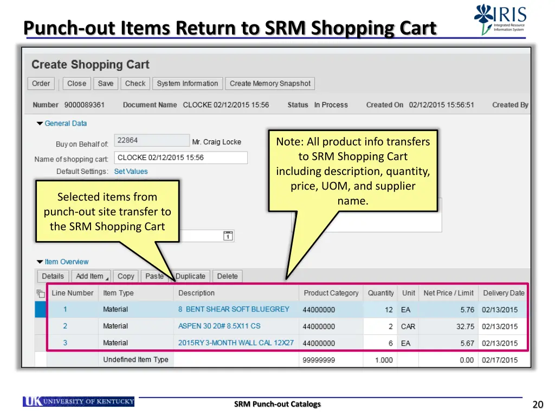The height and width of the screenshot is (416, 555).
Task: Run the Check button
Action: pyautogui.click(x=135, y=83)
